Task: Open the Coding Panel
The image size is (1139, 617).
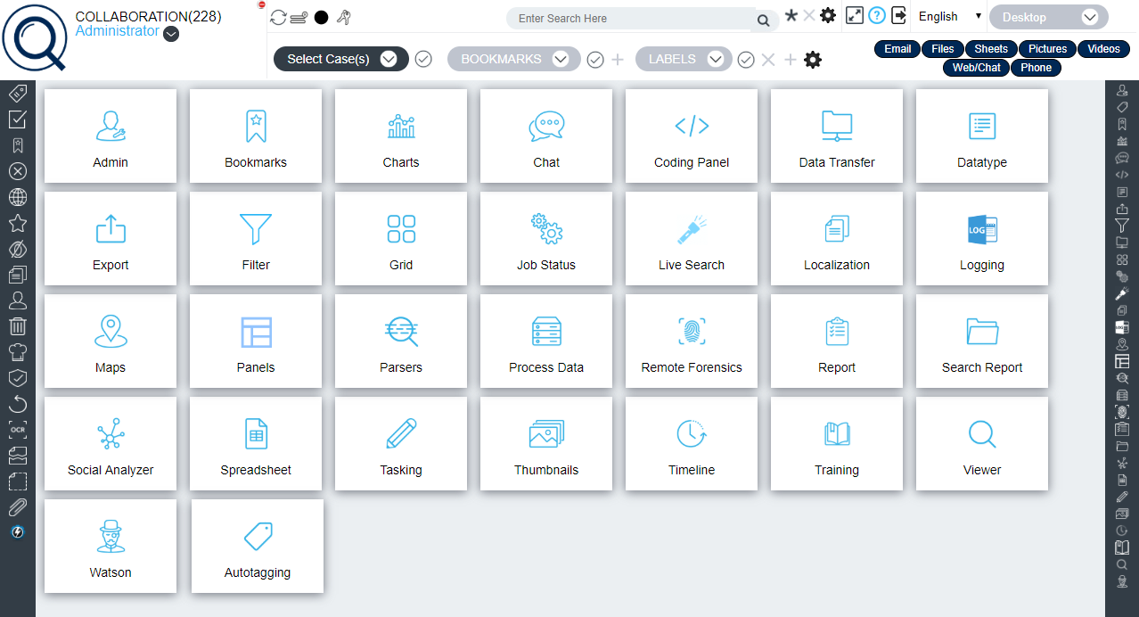Action: click(x=691, y=136)
